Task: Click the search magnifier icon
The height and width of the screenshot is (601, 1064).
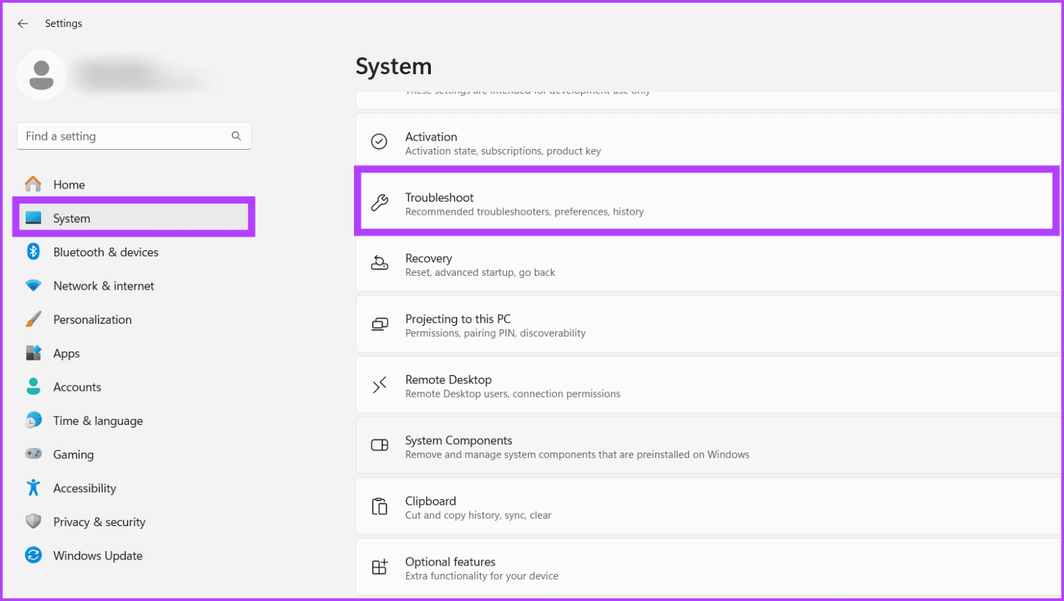Action: pos(236,136)
